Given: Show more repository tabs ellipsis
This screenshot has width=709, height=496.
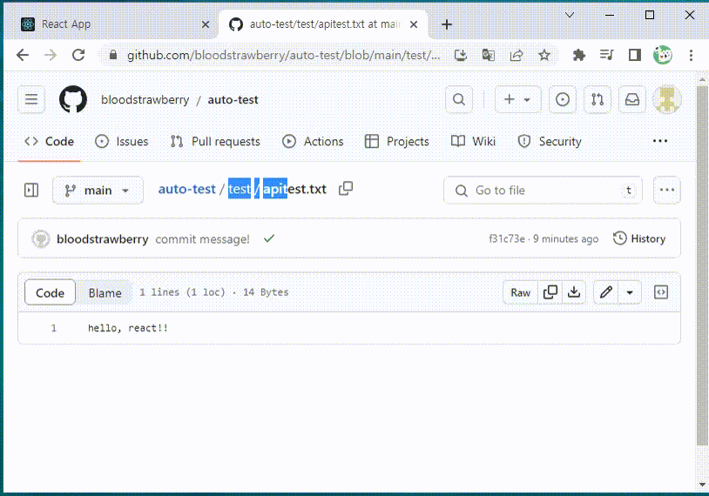Looking at the screenshot, I should [x=659, y=141].
